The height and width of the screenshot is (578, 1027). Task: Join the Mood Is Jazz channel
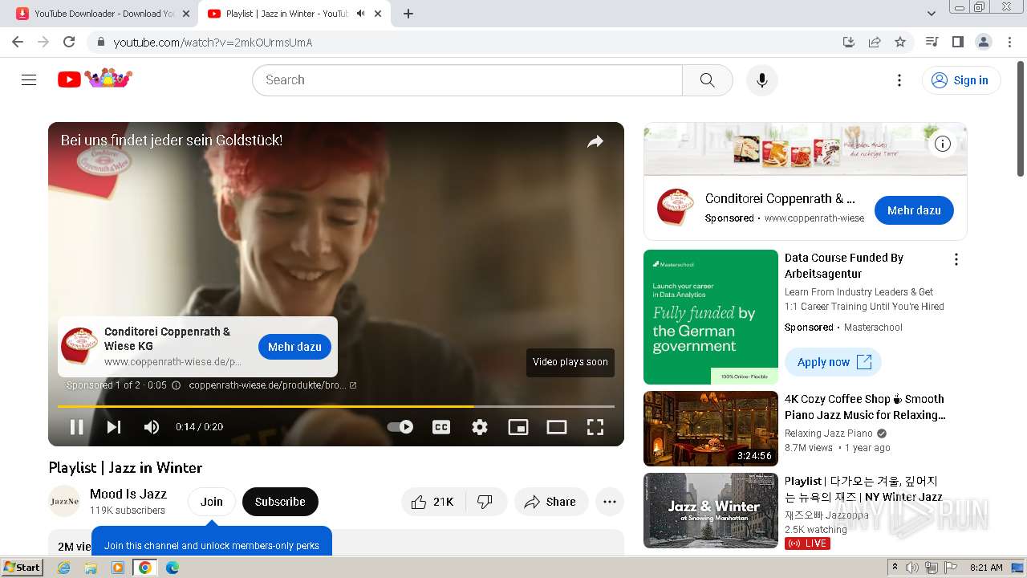[212, 502]
